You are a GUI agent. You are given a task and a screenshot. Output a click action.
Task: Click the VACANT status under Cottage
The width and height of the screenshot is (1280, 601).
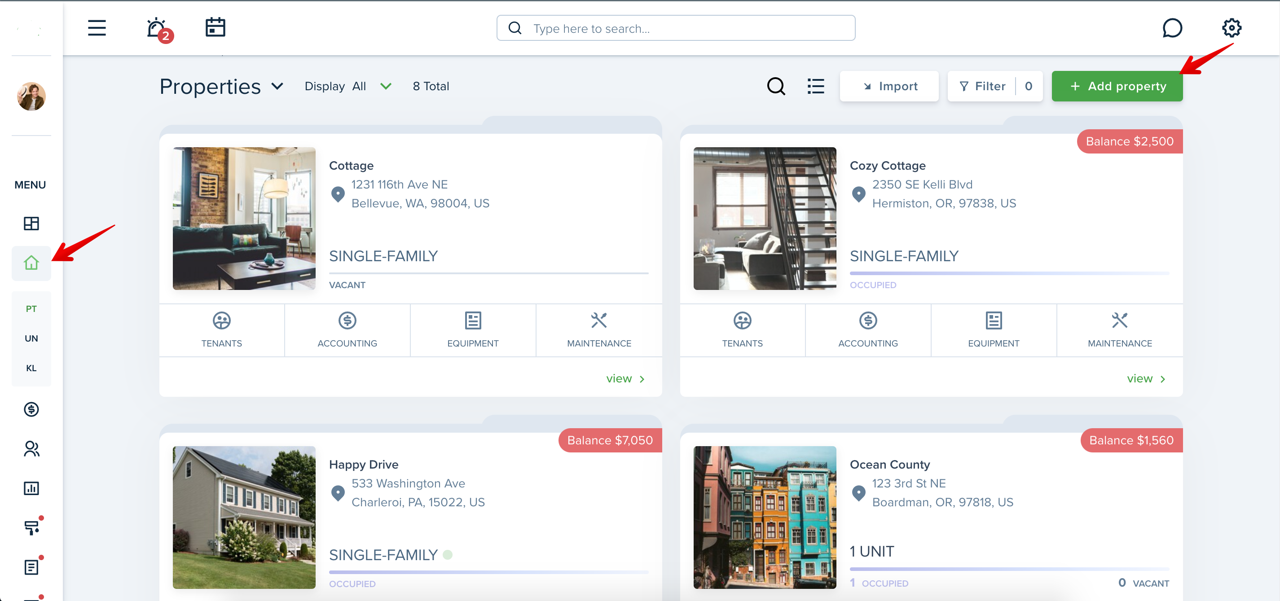(x=347, y=285)
